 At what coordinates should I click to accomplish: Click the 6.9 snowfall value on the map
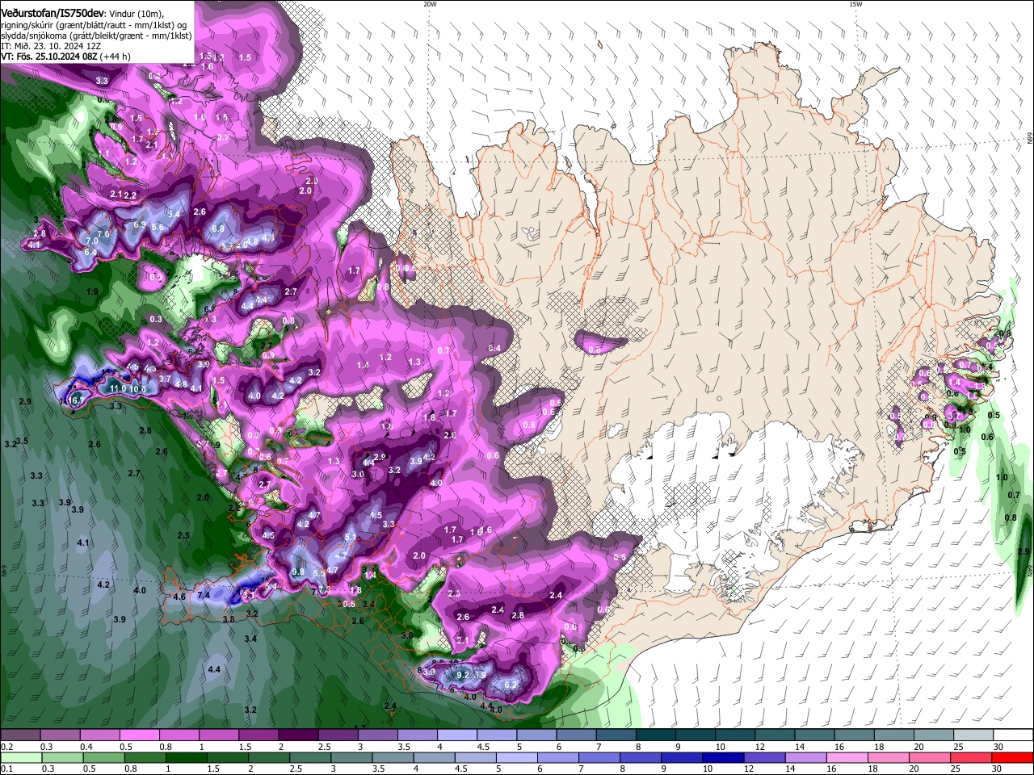[140, 224]
